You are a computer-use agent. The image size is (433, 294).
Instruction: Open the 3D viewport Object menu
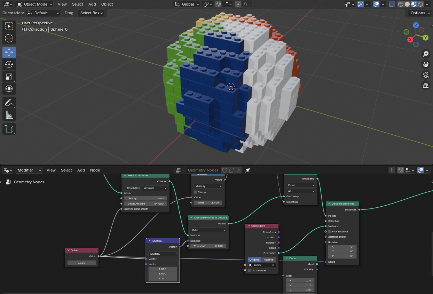tap(107, 4)
